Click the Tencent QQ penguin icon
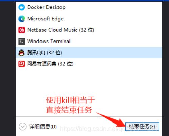Image resolution: width=169 pixels, height=136 pixels. point(21,53)
